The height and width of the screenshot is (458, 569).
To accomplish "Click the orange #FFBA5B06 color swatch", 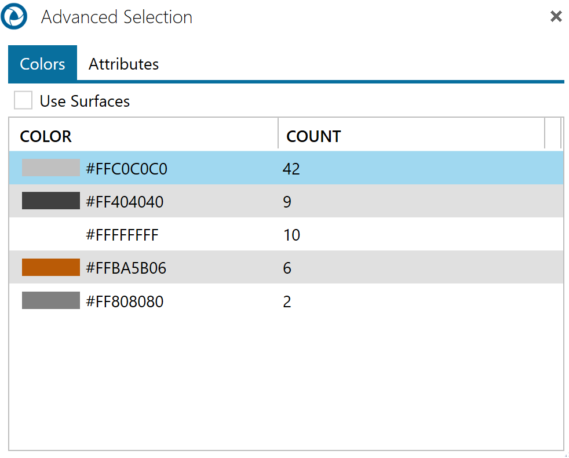I will click(50, 267).
